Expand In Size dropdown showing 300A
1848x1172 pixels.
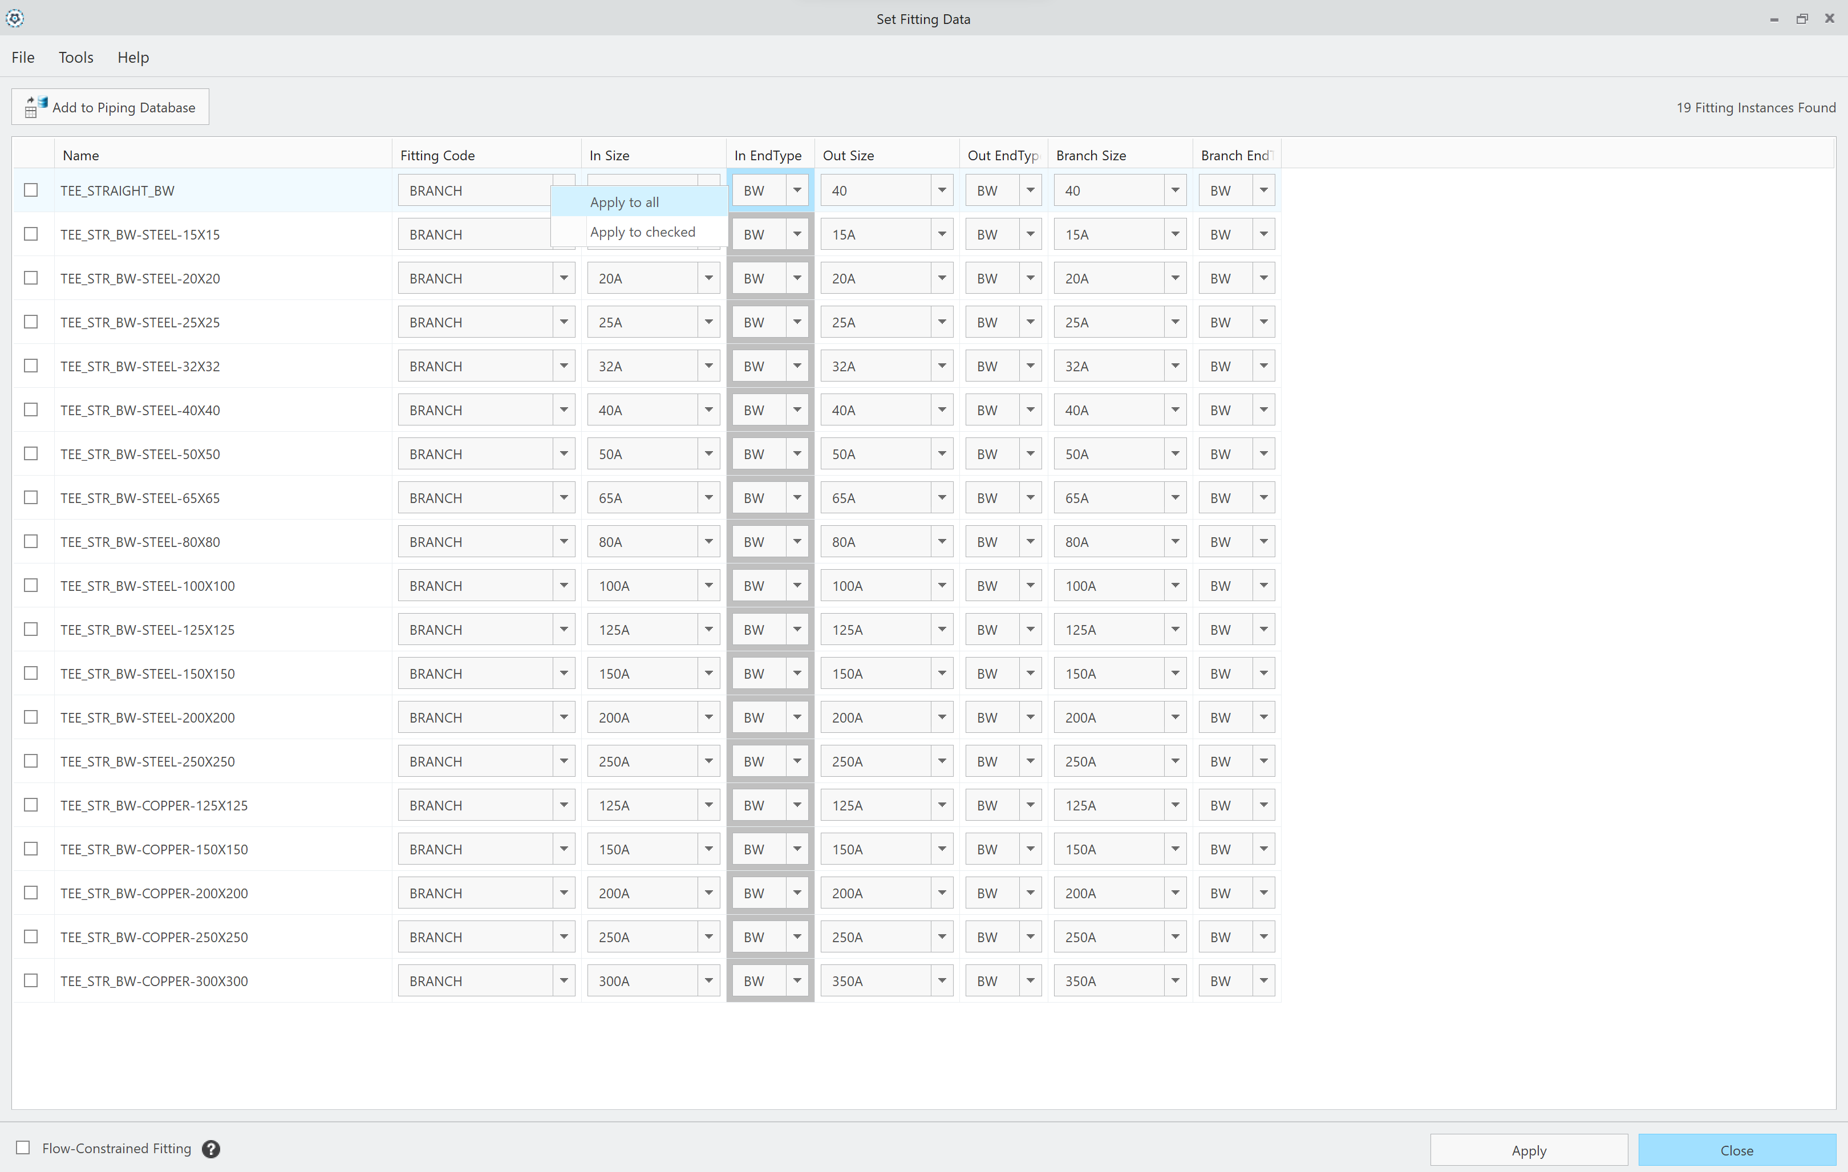pos(708,980)
